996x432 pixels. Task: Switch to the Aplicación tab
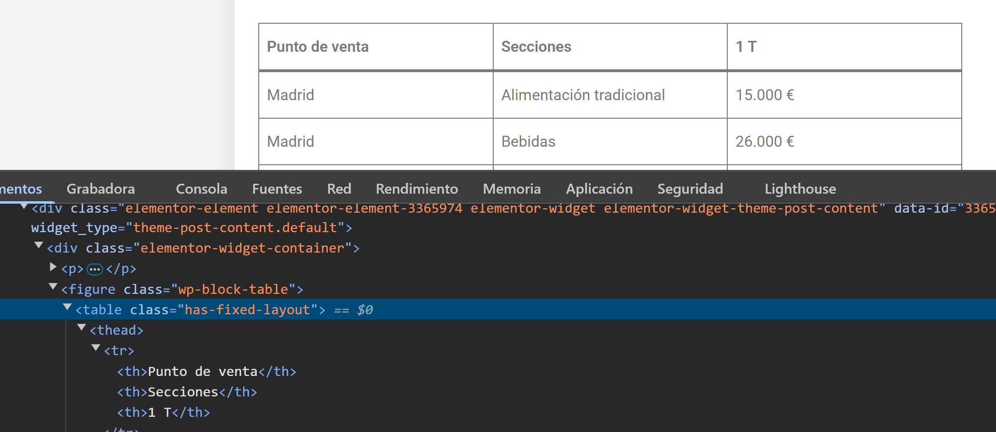(599, 189)
